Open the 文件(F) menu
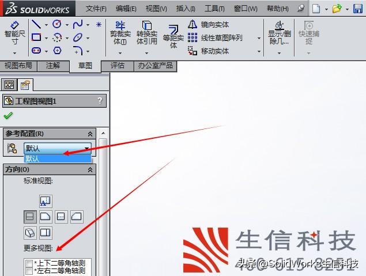366x276 pixels. pos(96,9)
